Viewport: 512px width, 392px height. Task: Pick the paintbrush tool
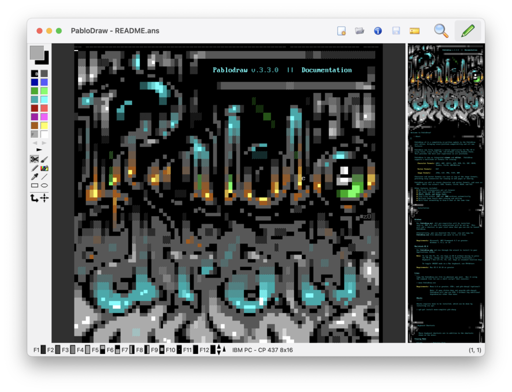(44, 159)
